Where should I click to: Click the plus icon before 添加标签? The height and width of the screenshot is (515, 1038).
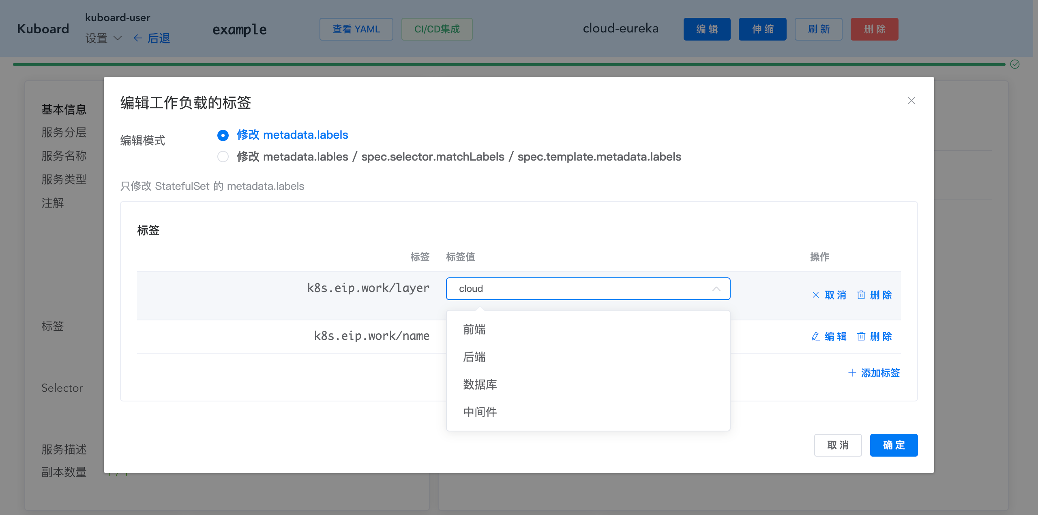(x=852, y=373)
